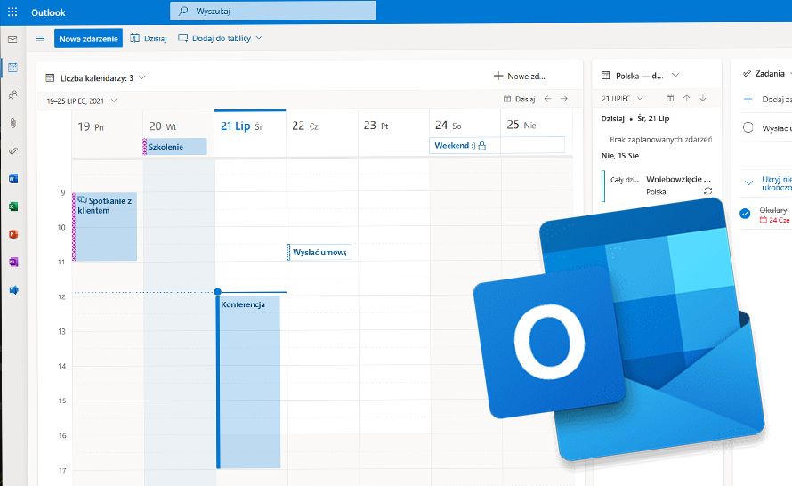Open People from the sidebar
Image resolution: width=792 pixels, height=486 pixels.
point(12,94)
